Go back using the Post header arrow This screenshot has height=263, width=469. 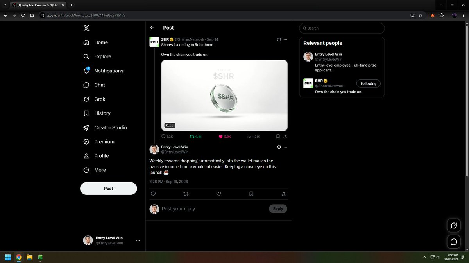[x=152, y=28]
